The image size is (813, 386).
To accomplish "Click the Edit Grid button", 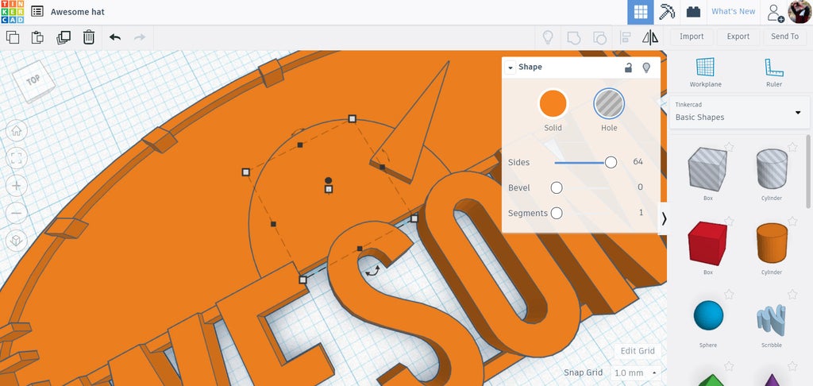I will pos(638,351).
